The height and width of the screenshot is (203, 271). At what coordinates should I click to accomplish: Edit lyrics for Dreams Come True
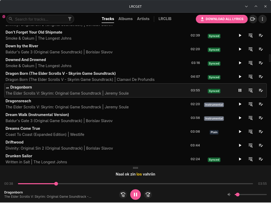261,132
